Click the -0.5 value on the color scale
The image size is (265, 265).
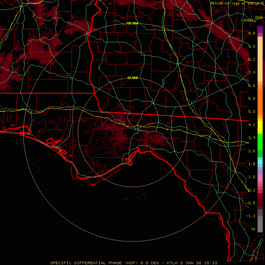pos(251,203)
